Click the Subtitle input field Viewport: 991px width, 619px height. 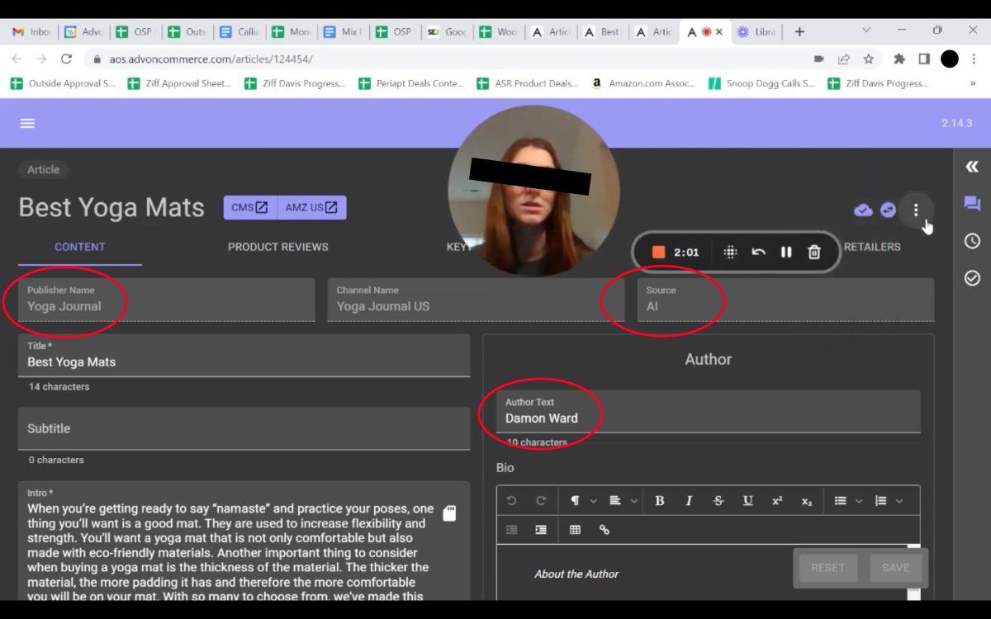tap(244, 429)
